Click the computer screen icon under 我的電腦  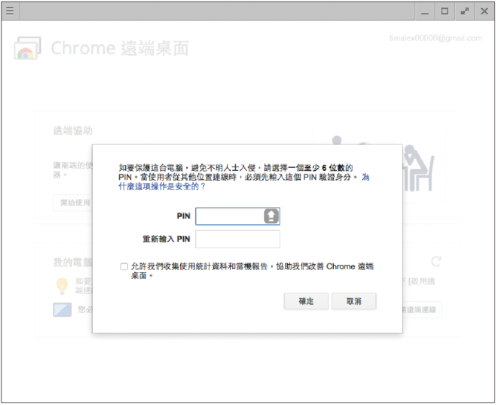tap(62, 310)
